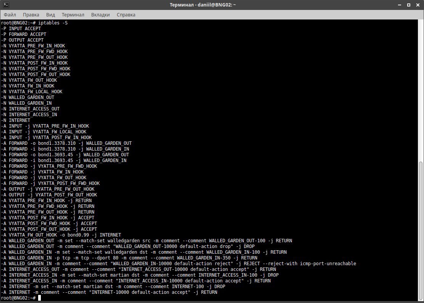The height and width of the screenshot is (303, 424).
Task: Click the WALLED_GARDEN_IN-100 match-set rule line
Action: click(144, 252)
